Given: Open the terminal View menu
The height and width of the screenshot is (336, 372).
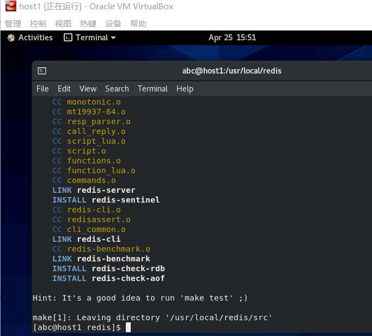Looking at the screenshot, I should tap(88, 89).
